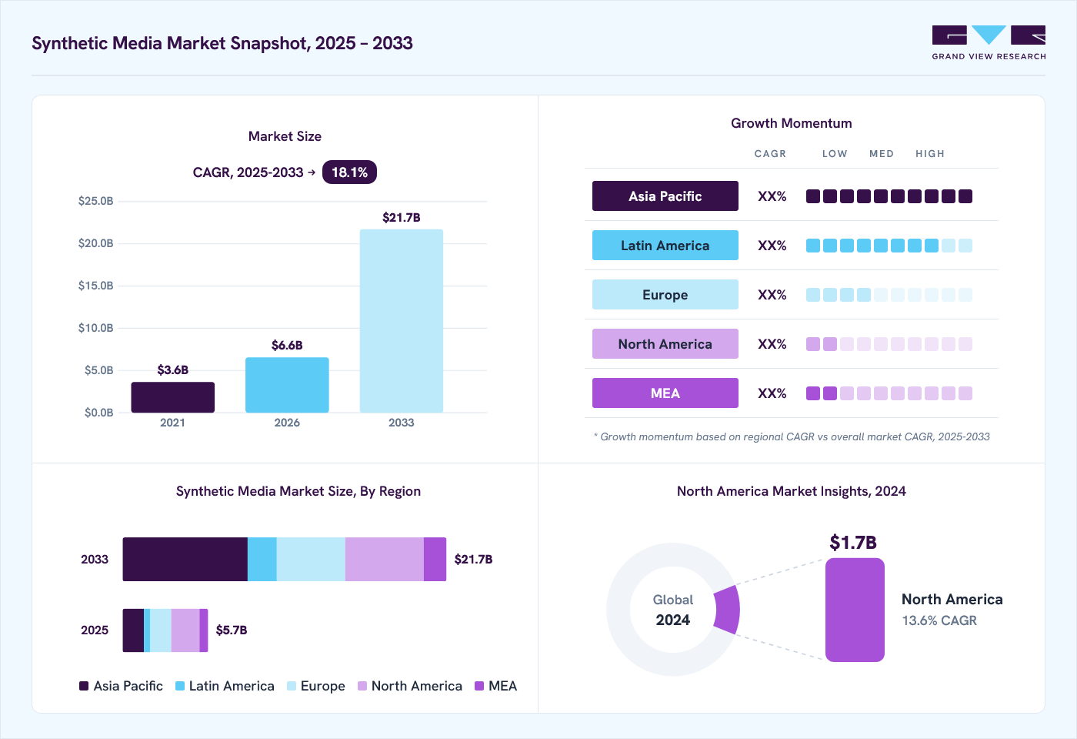Image resolution: width=1077 pixels, height=739 pixels.
Task: Select the Europe region label
Action: click(x=665, y=295)
